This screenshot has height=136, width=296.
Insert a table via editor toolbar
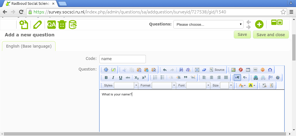(248, 70)
